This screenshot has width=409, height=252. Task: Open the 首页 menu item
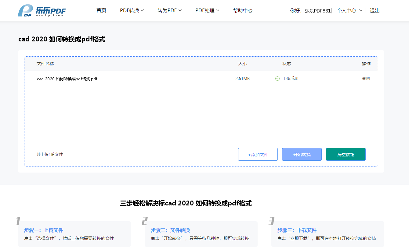click(101, 10)
